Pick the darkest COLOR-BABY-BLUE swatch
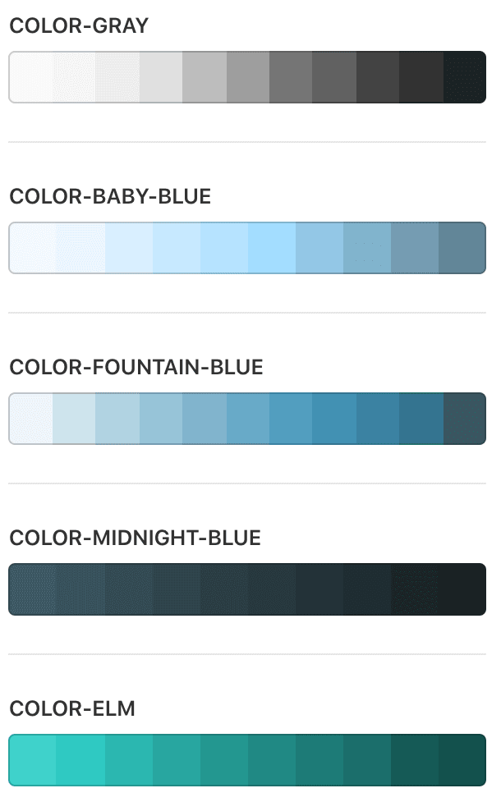501x811 pixels. coord(462,248)
